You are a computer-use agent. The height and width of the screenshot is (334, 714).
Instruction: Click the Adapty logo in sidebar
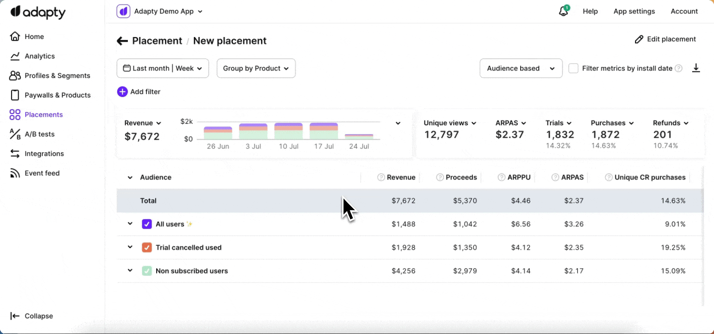(x=38, y=12)
